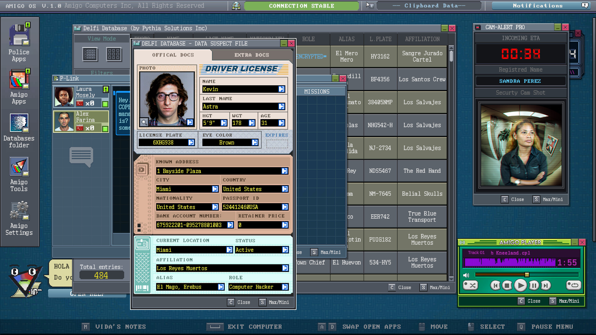Viewport: 596px width, 335px height.
Task: Select the list view mode in Delfi Database
Action: click(90, 54)
